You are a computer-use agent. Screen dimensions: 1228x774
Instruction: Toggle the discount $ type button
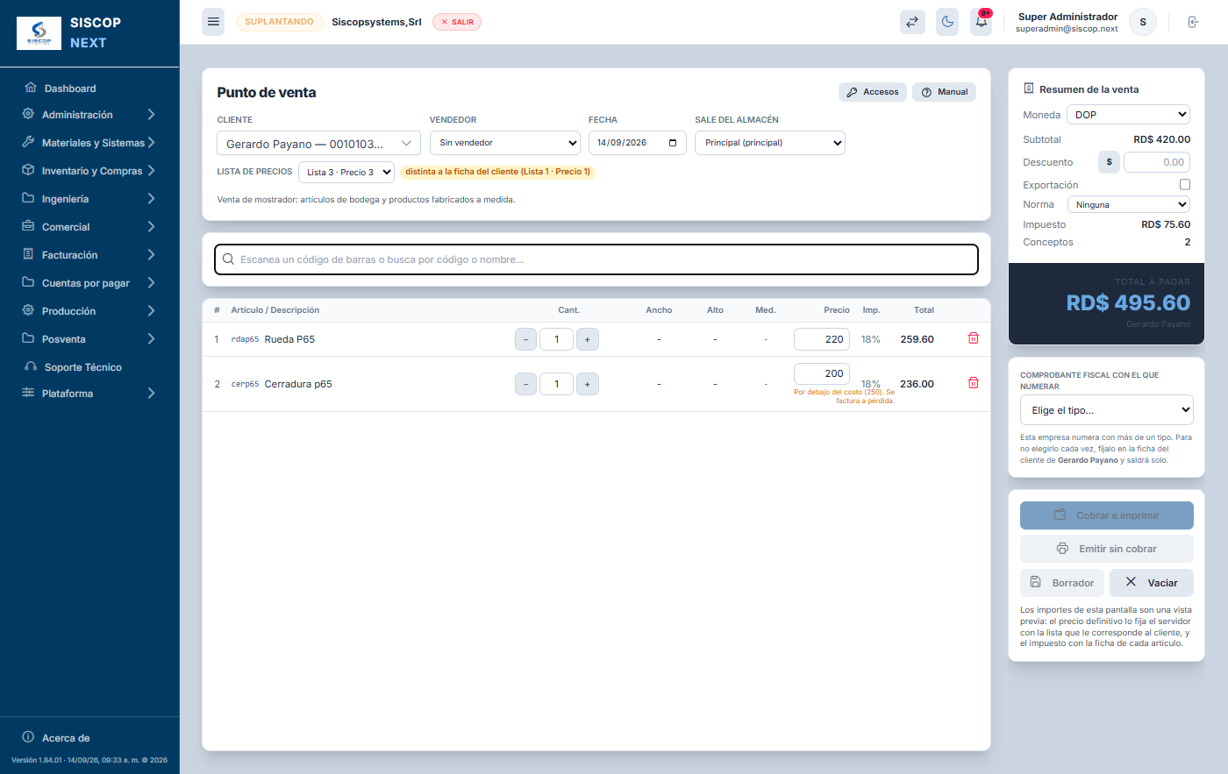tap(1109, 162)
